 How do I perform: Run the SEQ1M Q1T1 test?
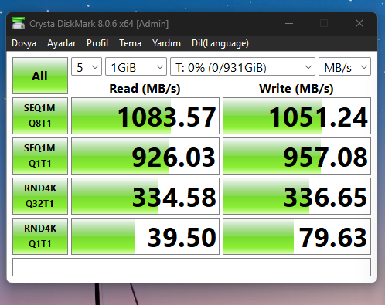40,156
